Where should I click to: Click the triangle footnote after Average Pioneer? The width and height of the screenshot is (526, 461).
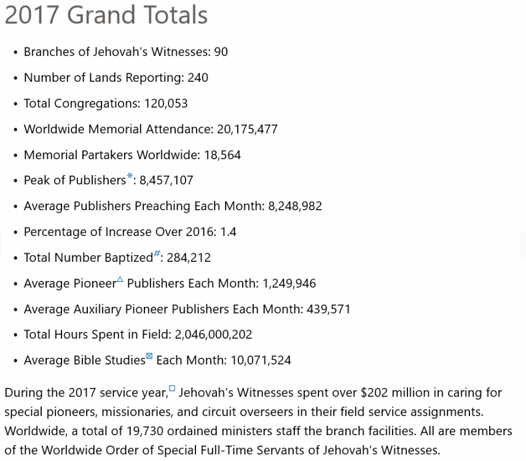[120, 280]
